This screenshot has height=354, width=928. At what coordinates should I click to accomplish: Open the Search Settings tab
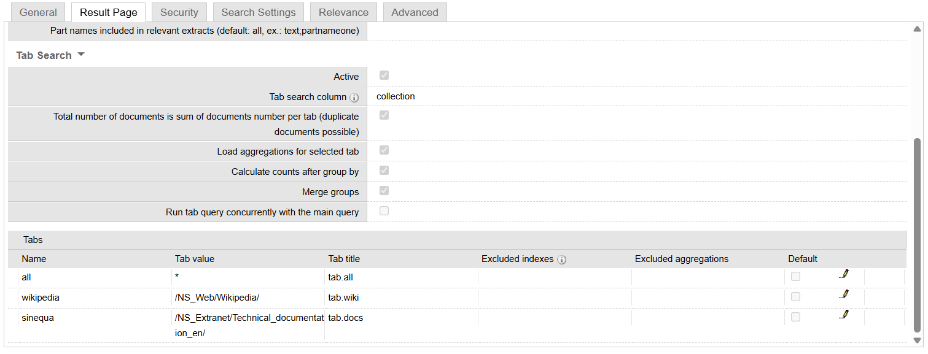(259, 12)
